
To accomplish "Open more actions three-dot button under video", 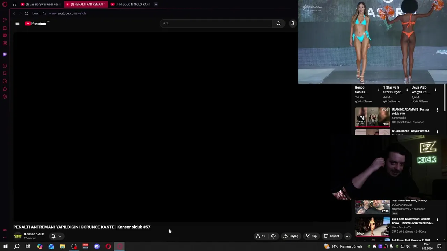I will (347, 236).
